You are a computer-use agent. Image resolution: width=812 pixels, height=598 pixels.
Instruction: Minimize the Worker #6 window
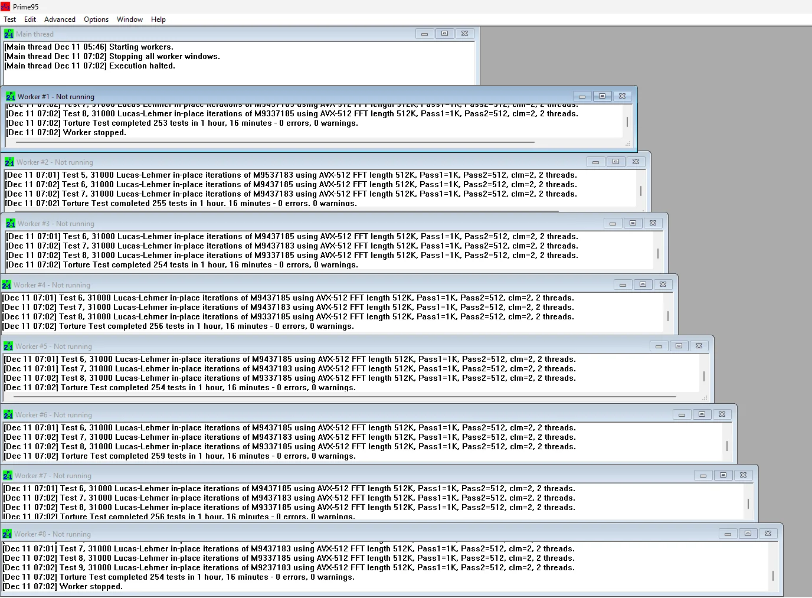click(x=682, y=414)
